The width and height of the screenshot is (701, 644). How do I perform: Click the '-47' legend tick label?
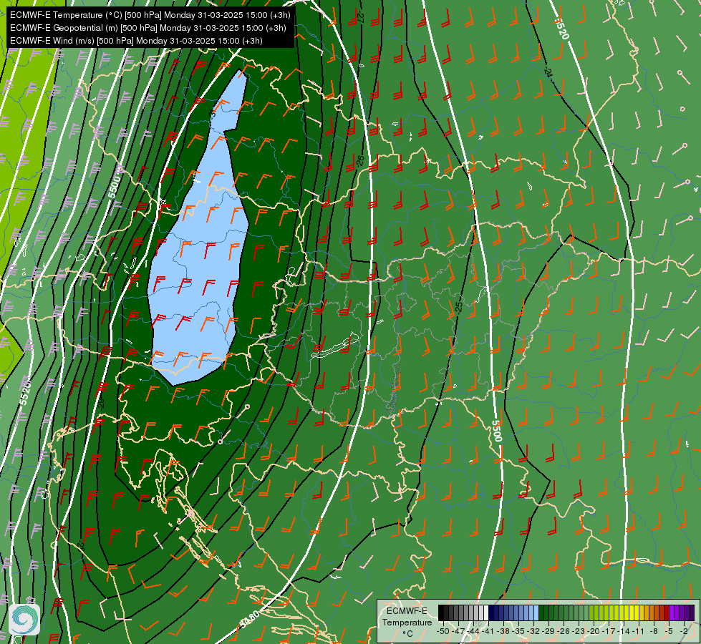pyautogui.click(x=458, y=631)
